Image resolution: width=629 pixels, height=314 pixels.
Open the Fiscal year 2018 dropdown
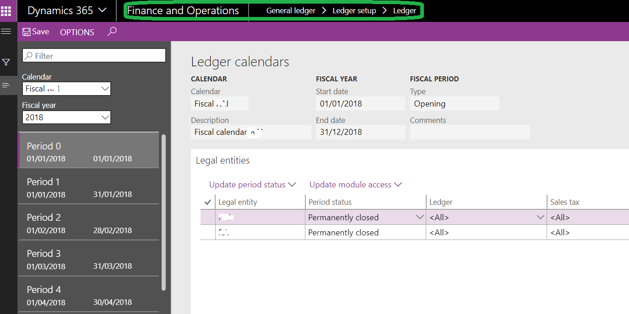click(x=66, y=117)
